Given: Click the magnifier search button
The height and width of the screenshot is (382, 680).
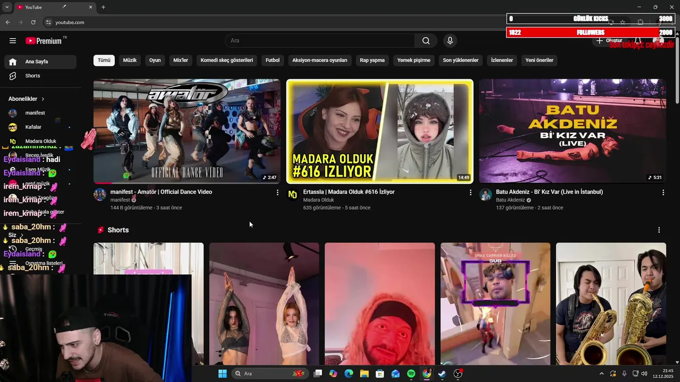Looking at the screenshot, I should 426,41.
